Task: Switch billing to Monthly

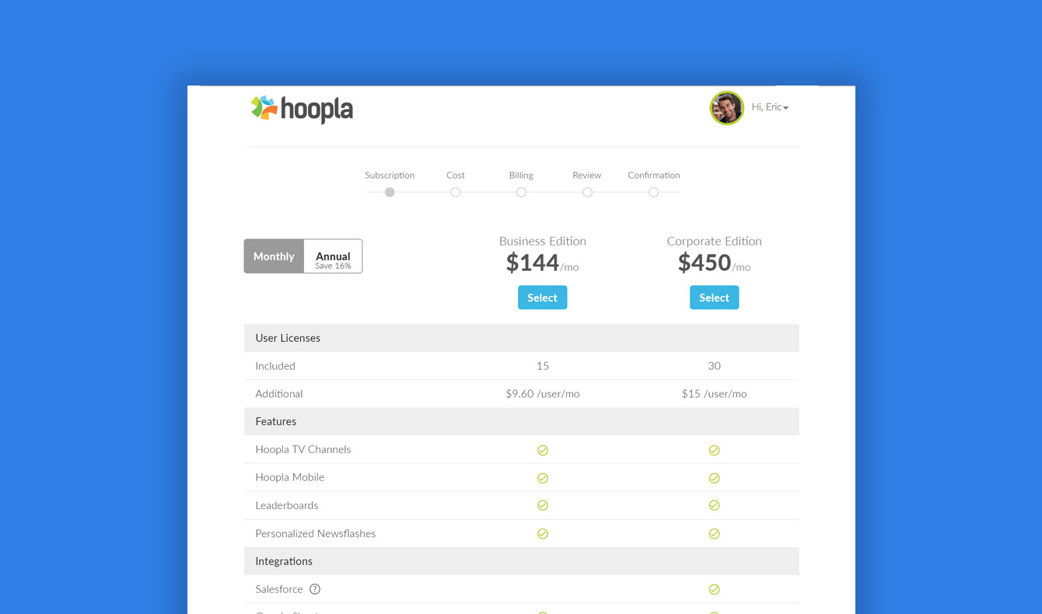Action: (274, 256)
